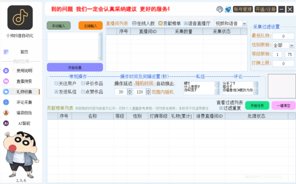Click the 等级限制 maximum field showing 75

290,55
